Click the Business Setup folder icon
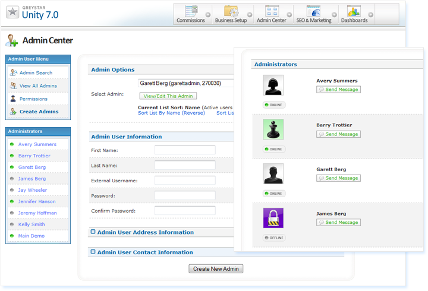The image size is (428, 291). (231, 11)
